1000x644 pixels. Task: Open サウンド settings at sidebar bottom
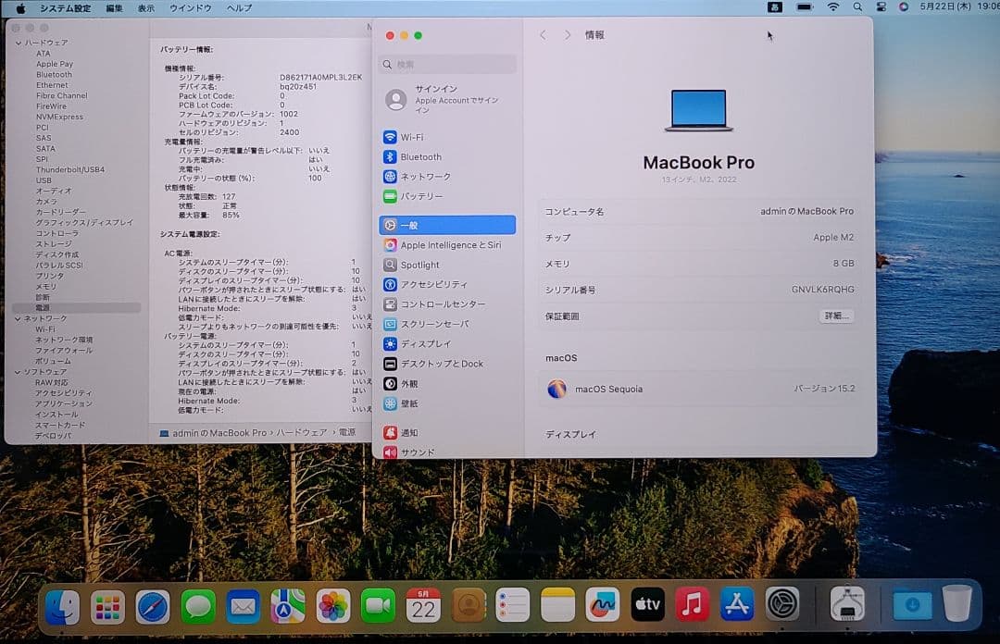pos(414,452)
